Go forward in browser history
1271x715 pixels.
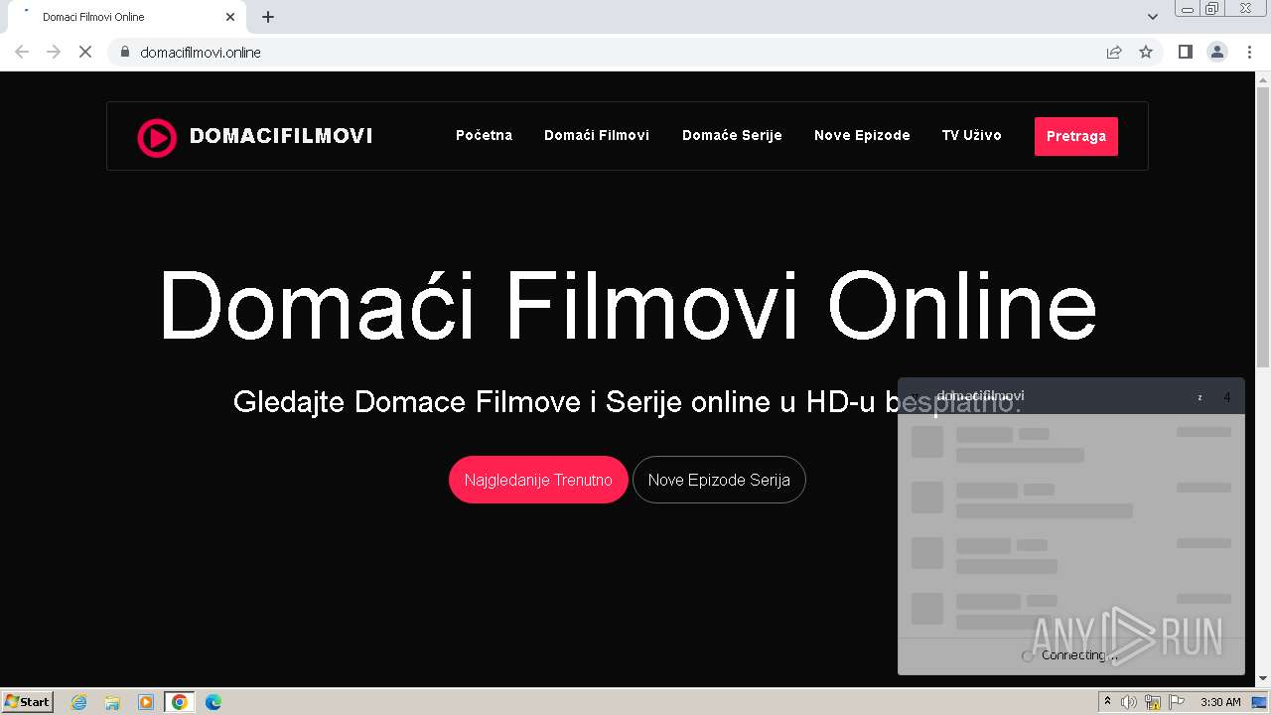click(54, 52)
